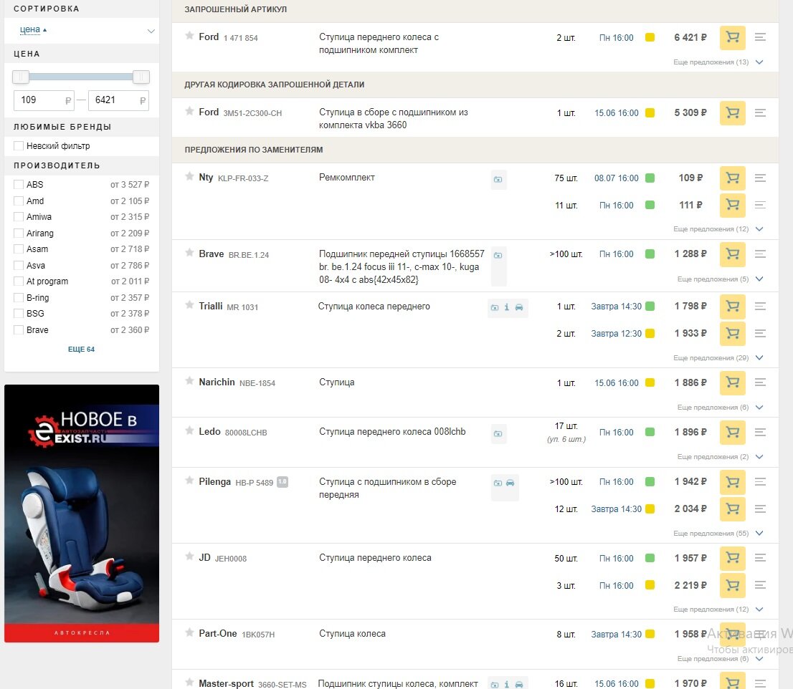View photo icon for Ledo 80008LCHB
The height and width of the screenshot is (689, 793).
[498, 433]
